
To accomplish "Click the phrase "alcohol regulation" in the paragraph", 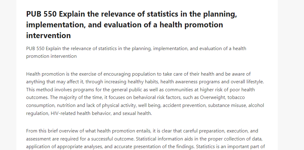I will pos(145,109).
